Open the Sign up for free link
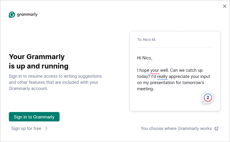Viewport: 230px width, 142px height. (26, 128)
